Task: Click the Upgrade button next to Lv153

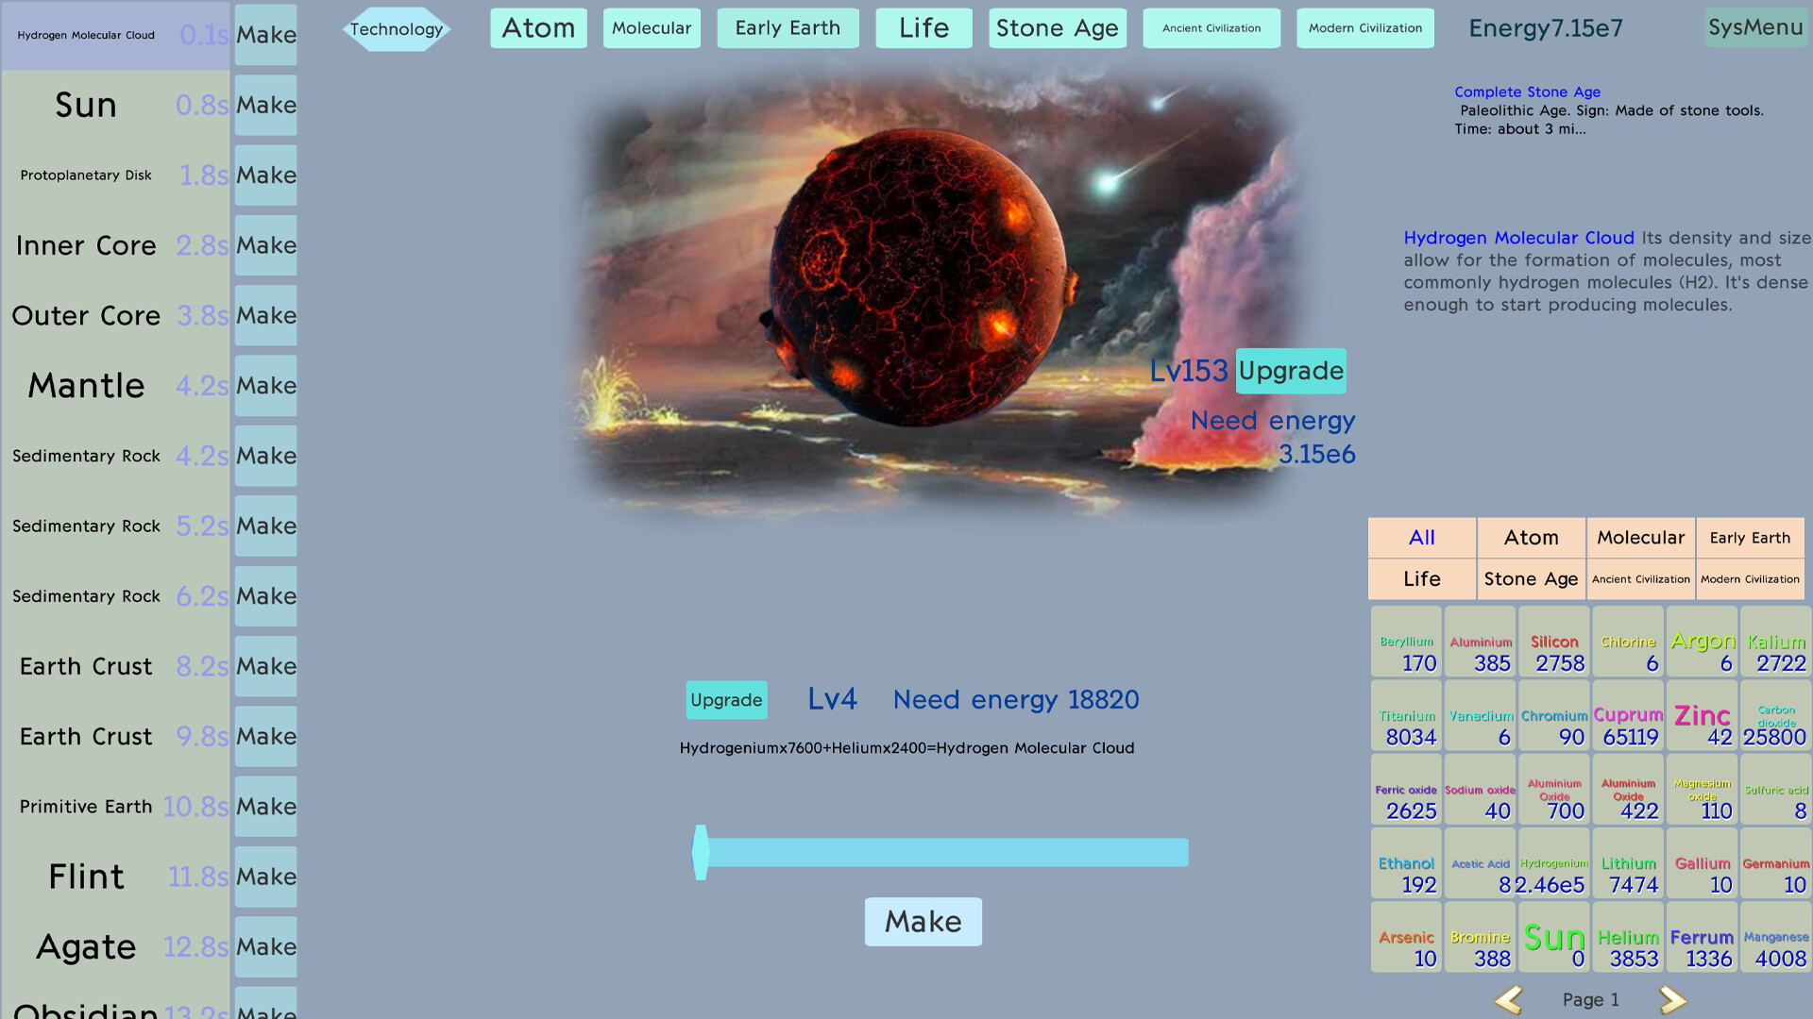Action: tap(1291, 371)
